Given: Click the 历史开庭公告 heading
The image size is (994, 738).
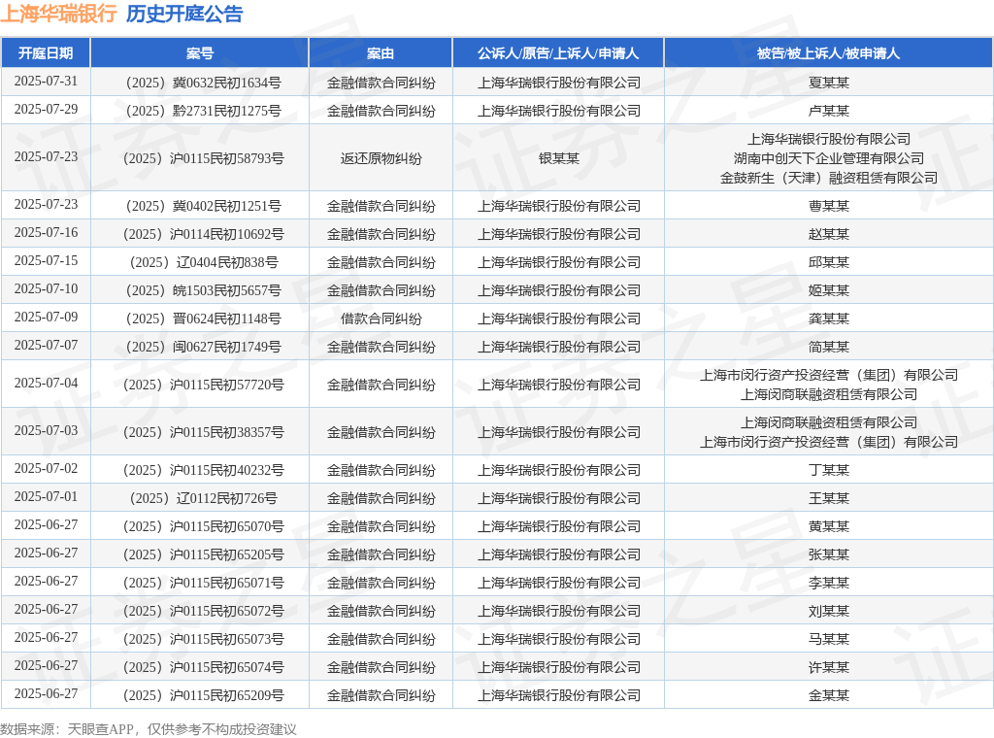Looking at the screenshot, I should coord(184,14).
